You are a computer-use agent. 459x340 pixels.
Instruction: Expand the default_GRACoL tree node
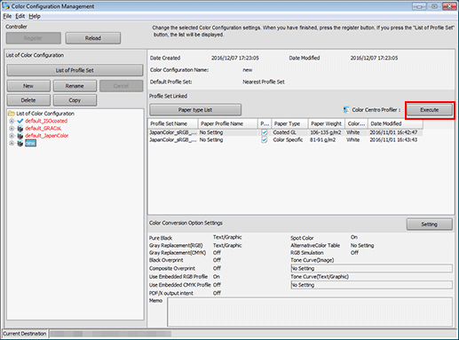click(12, 128)
